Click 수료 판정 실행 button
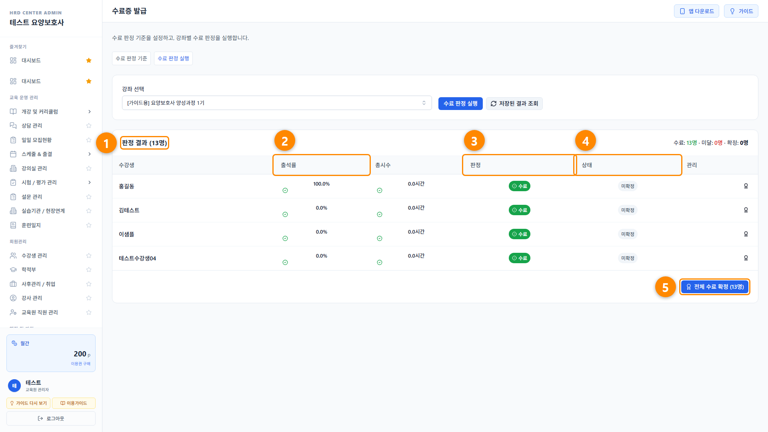Image resolution: width=768 pixels, height=432 pixels. (x=460, y=104)
